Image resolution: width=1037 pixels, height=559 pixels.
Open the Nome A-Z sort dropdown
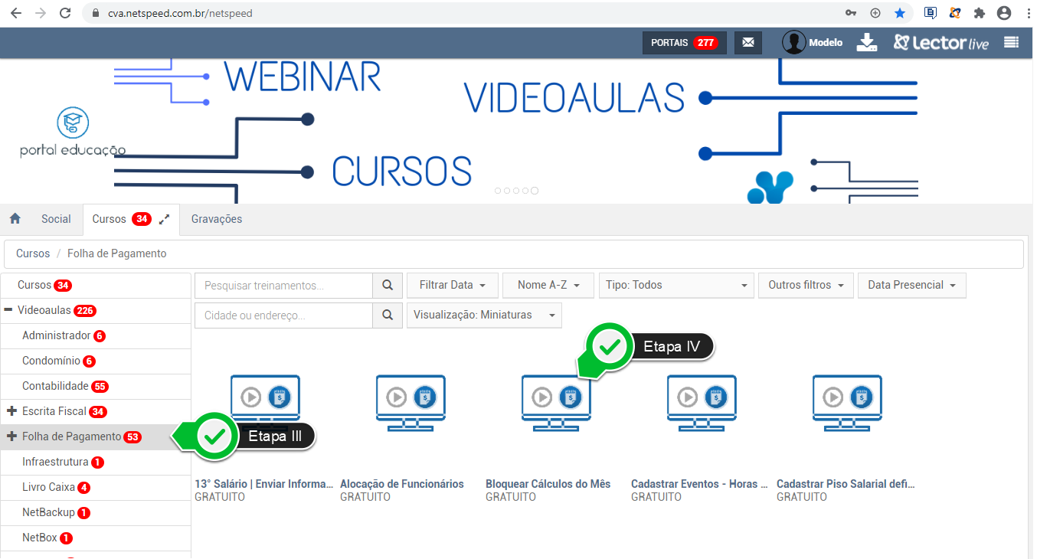(x=548, y=286)
